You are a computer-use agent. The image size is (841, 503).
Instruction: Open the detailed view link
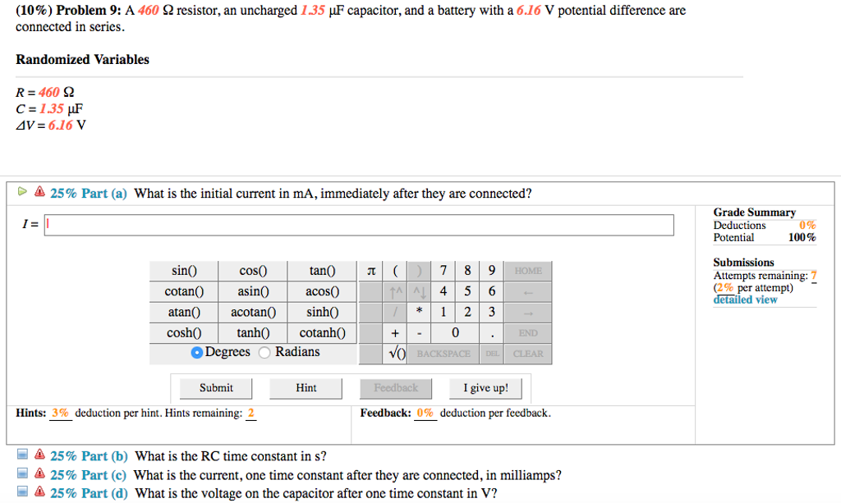tap(745, 300)
